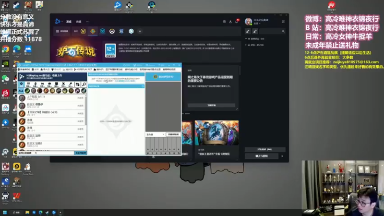This screenshot has height=216, width=384.
Task: Click the blue button beside the active deck field
Action: pos(80,153)
